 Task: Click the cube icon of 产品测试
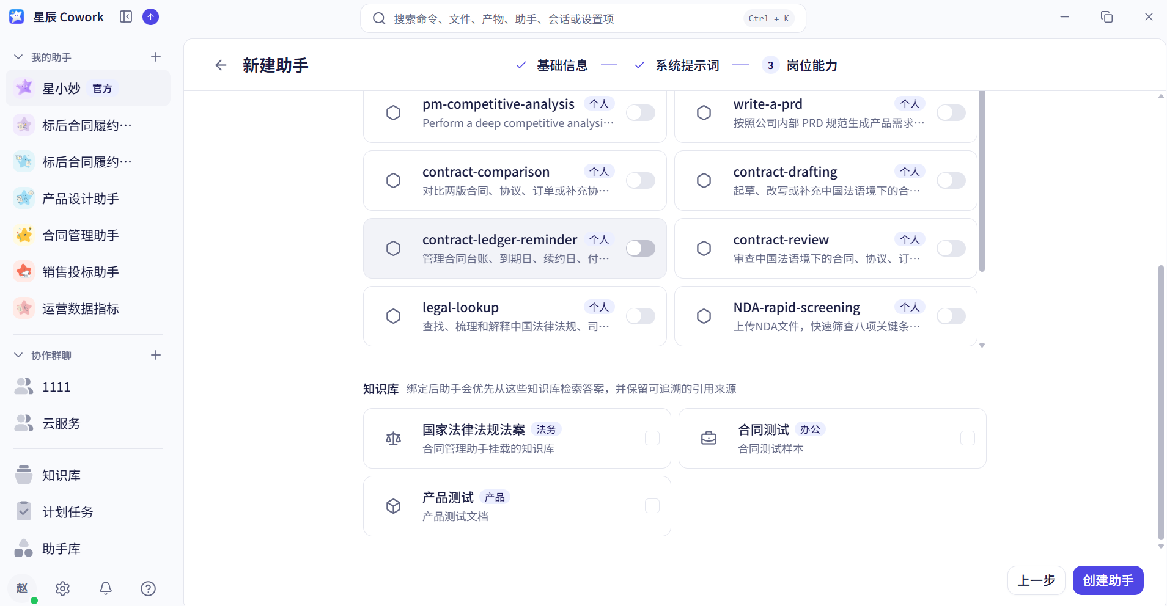pyautogui.click(x=393, y=506)
